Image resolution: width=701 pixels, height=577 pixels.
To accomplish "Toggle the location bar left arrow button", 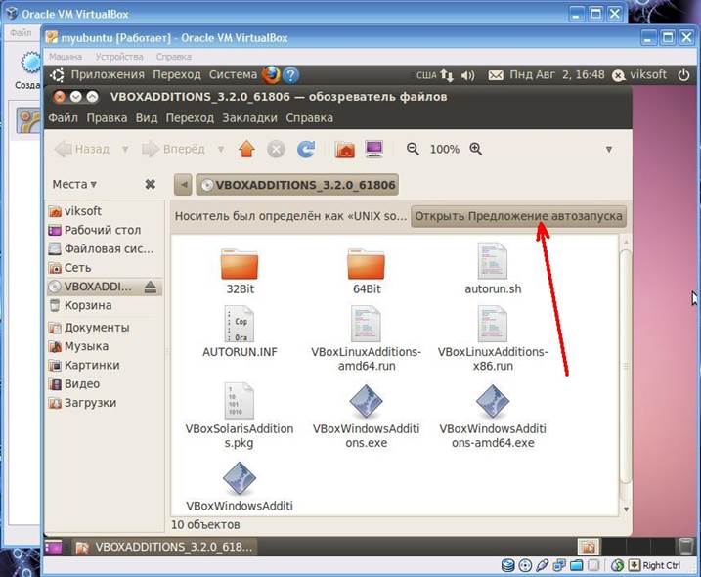I will (183, 185).
